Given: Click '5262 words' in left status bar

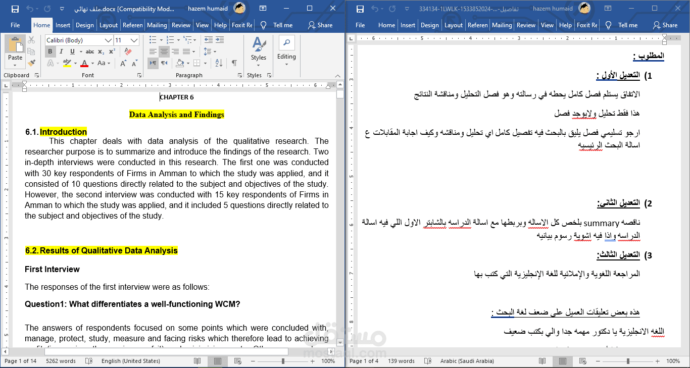Looking at the screenshot, I should click(61, 361).
